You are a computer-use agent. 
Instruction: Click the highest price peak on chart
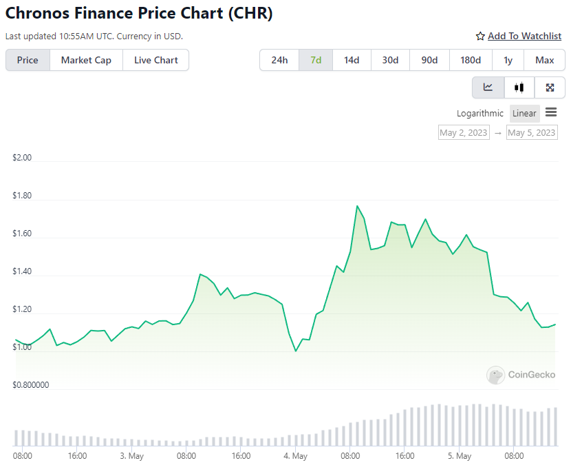(x=357, y=207)
